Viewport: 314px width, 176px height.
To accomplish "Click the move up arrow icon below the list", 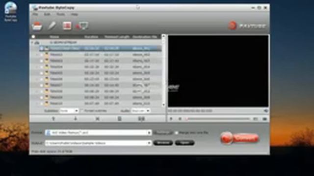I will (53, 119).
